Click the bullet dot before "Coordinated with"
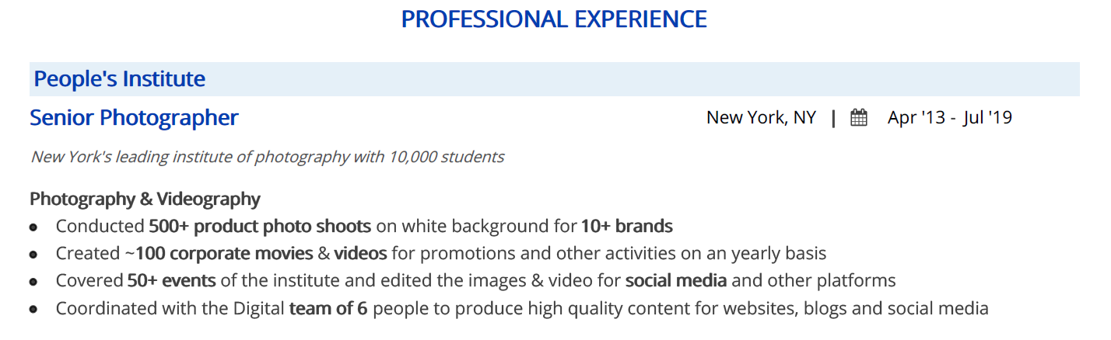The height and width of the screenshot is (340, 1111). 33,310
